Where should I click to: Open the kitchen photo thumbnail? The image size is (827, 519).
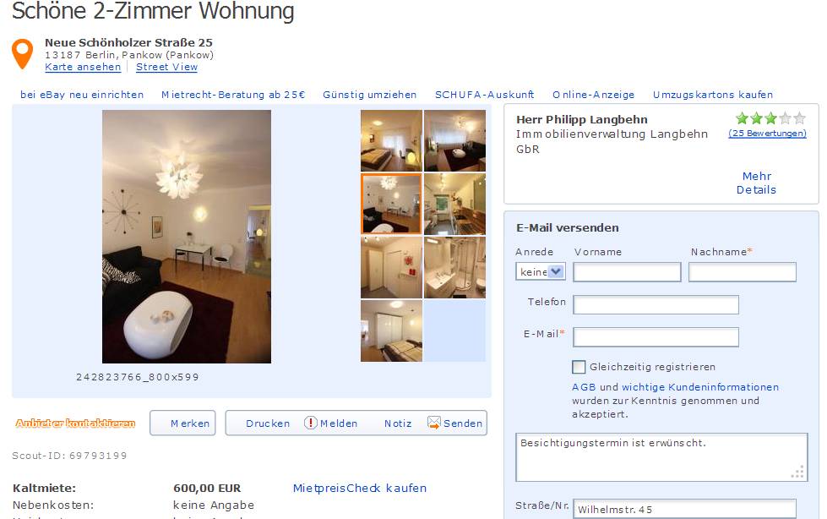tap(454, 204)
